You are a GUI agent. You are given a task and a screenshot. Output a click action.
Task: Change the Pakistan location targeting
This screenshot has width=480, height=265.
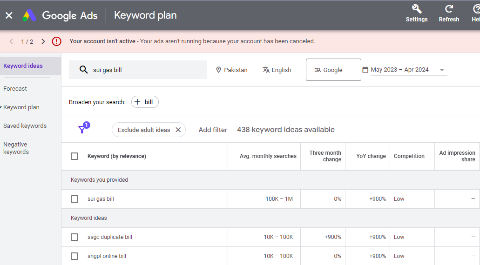[x=232, y=70]
